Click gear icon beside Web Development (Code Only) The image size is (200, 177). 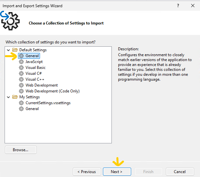[21, 91]
